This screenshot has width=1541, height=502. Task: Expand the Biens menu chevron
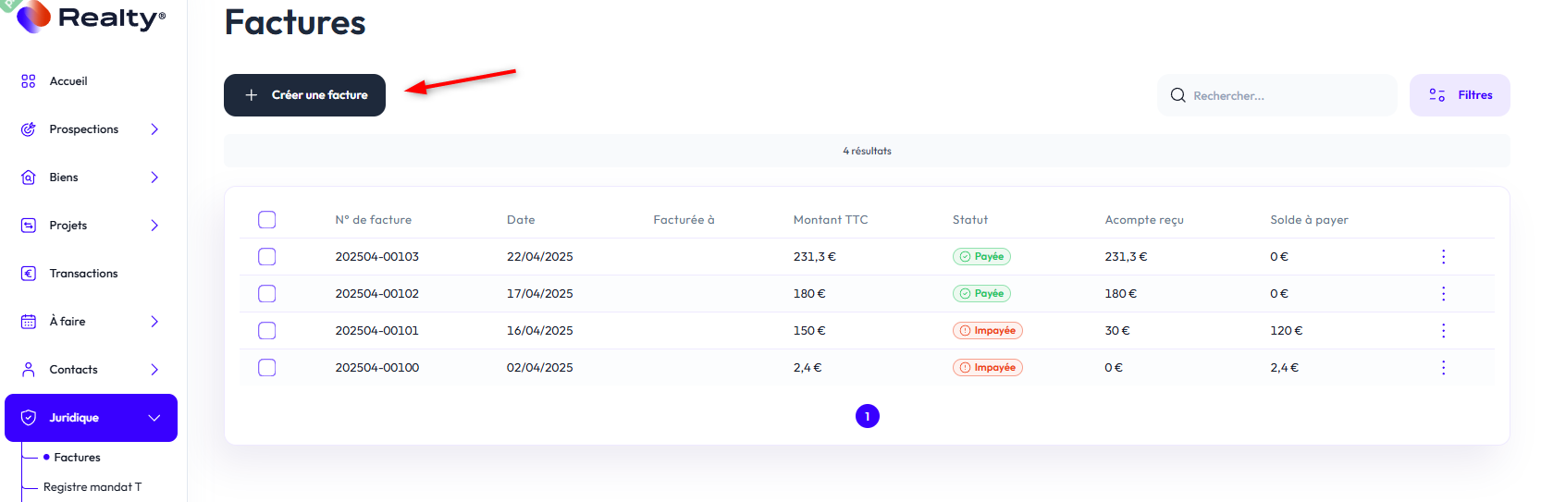click(x=154, y=178)
